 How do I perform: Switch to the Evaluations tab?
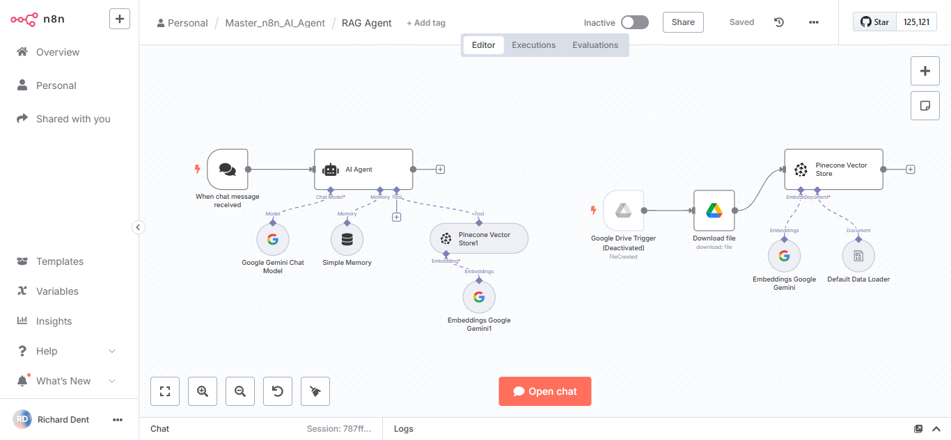(595, 45)
